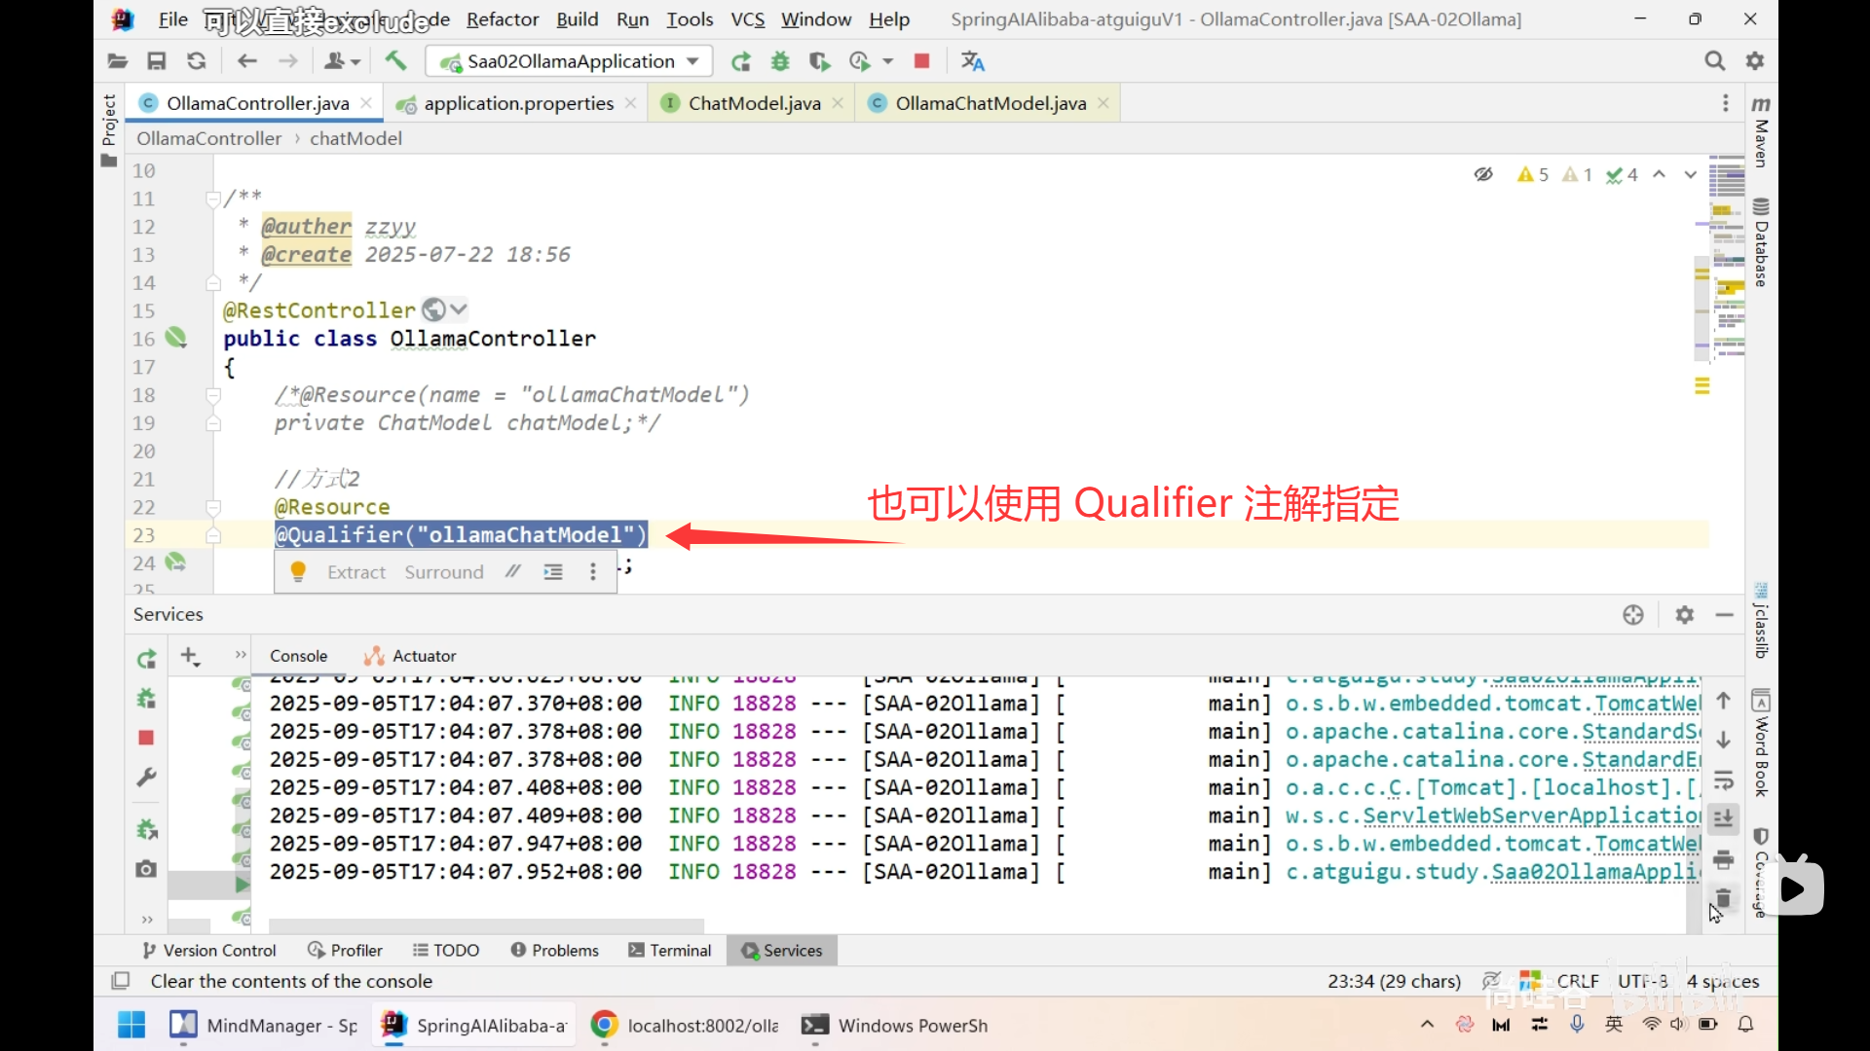Stop the running application with red square

(x=921, y=61)
